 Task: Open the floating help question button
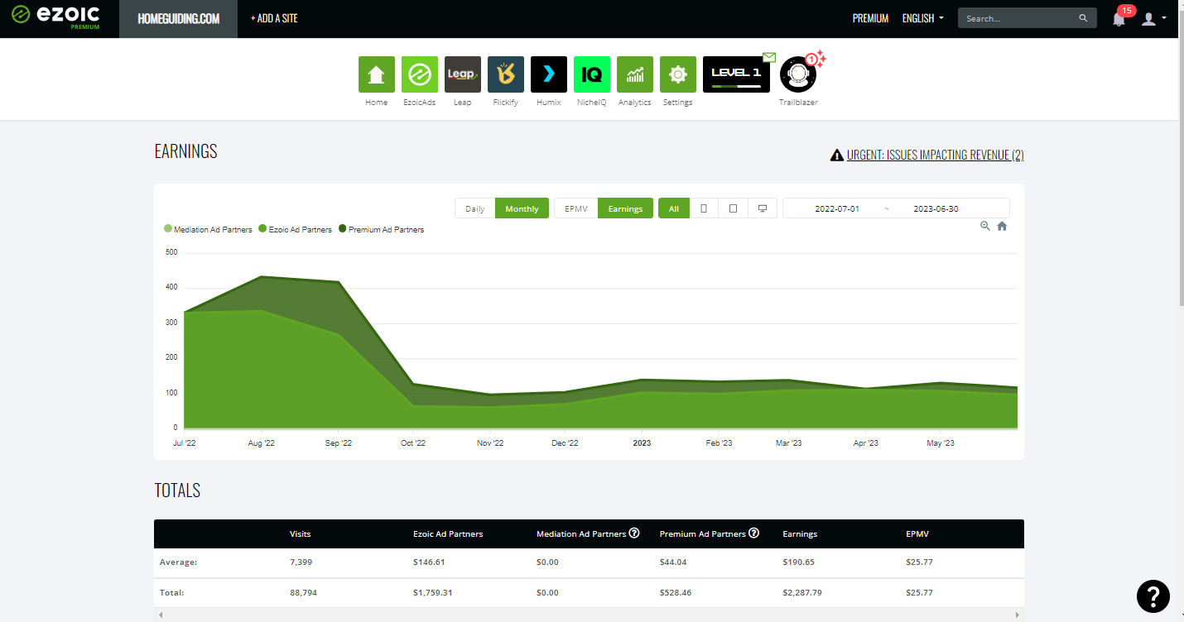[1153, 596]
